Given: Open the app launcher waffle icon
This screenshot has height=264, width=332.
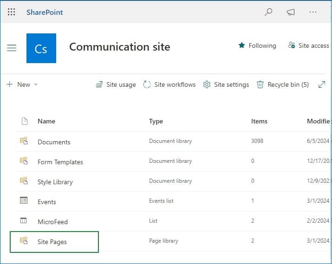Looking at the screenshot, I should [x=12, y=12].
